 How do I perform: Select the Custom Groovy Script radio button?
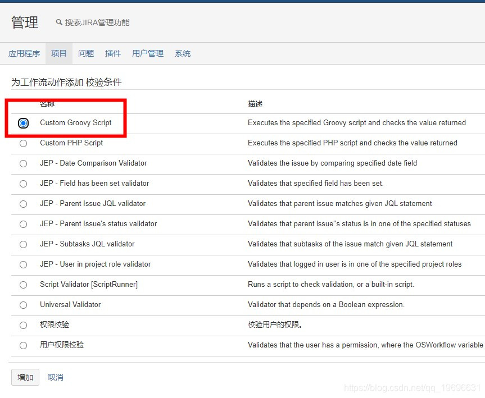(23, 123)
